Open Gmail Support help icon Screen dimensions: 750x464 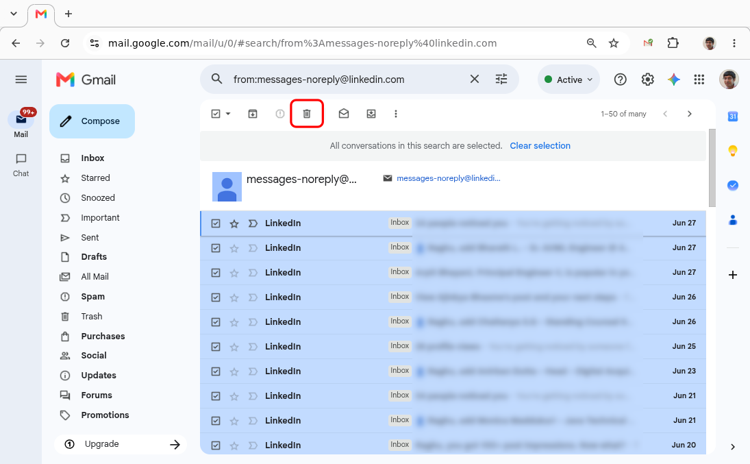tap(621, 80)
